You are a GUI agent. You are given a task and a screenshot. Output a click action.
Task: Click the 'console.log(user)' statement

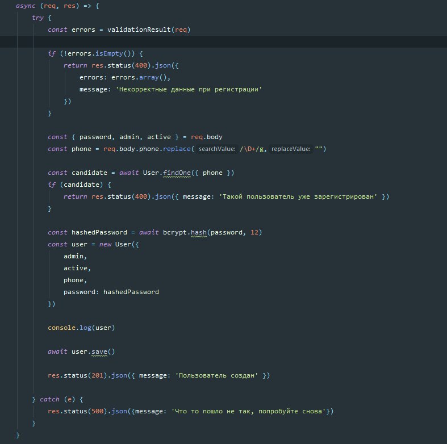pos(81,328)
